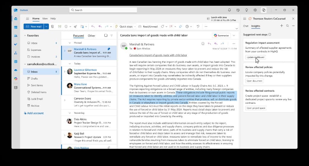This screenshot has width=309, height=166.
Task: Expand the ribbon with the chevron
Action: tap(237, 28)
